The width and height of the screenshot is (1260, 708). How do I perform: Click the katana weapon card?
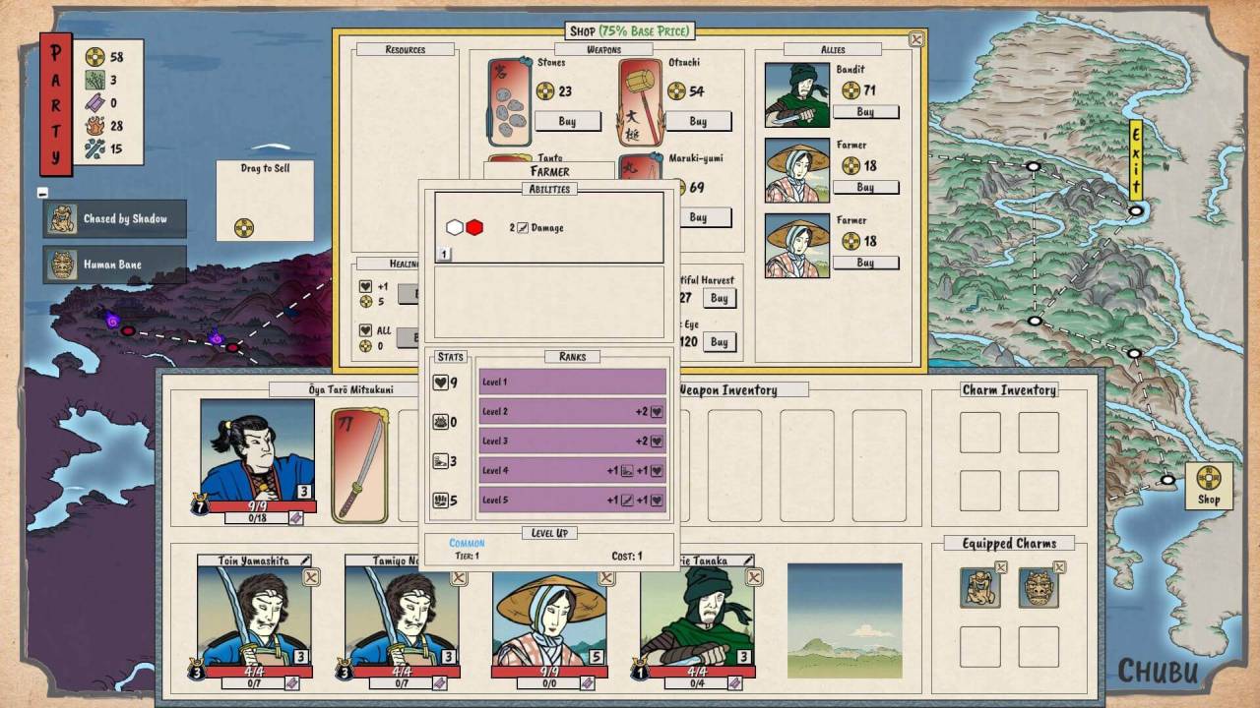359,465
